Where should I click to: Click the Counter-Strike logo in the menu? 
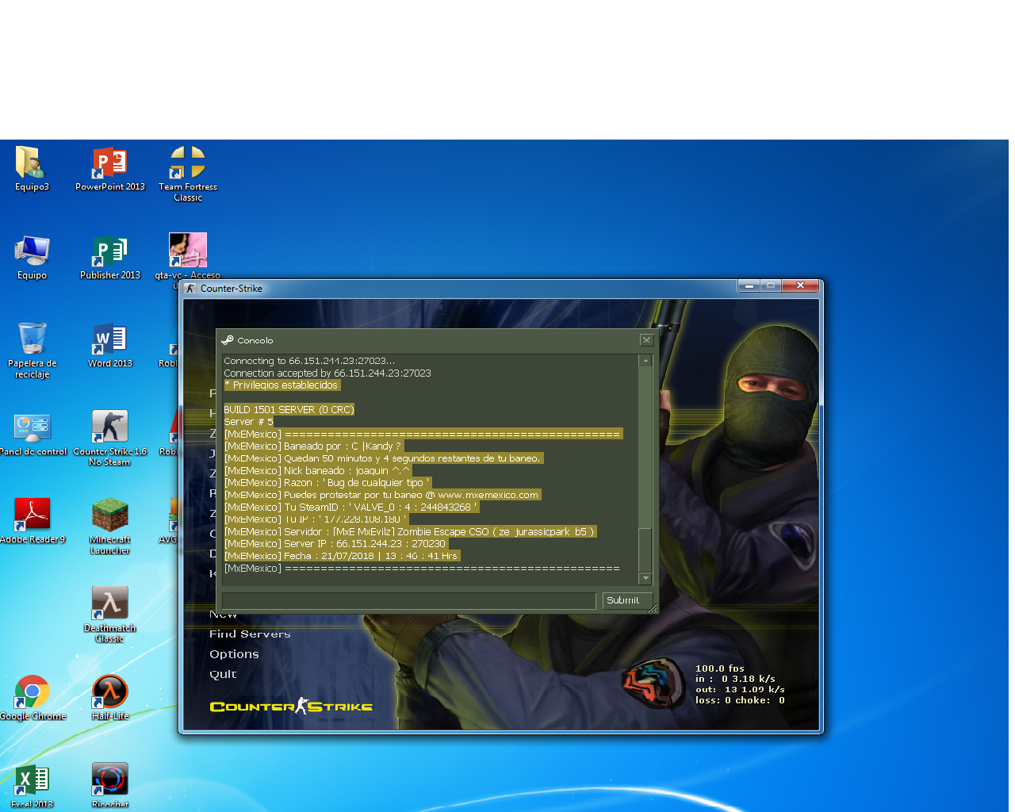291,706
